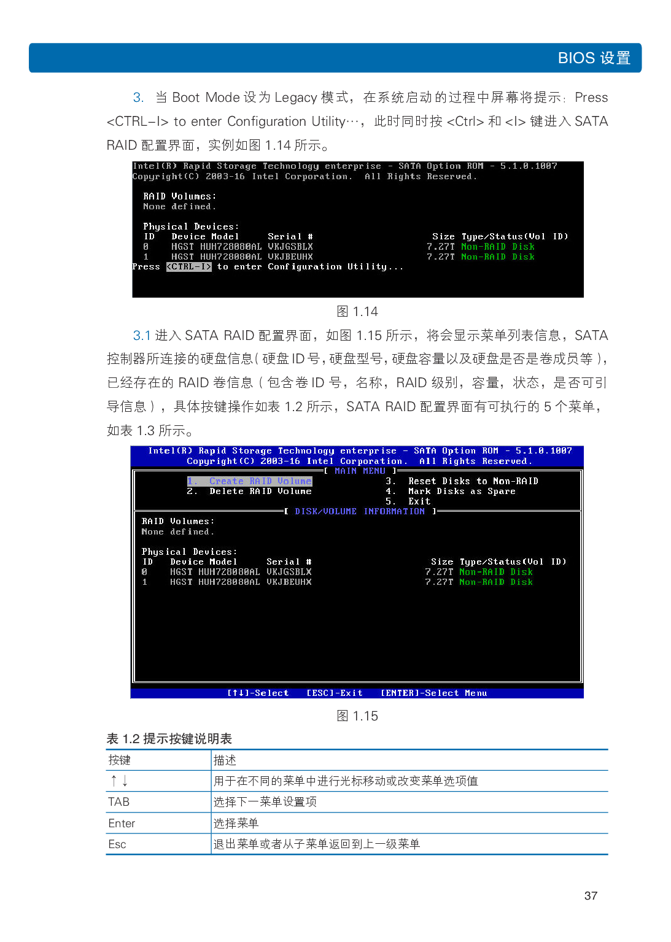Click page number 37
671x942 pixels.
[591, 896]
